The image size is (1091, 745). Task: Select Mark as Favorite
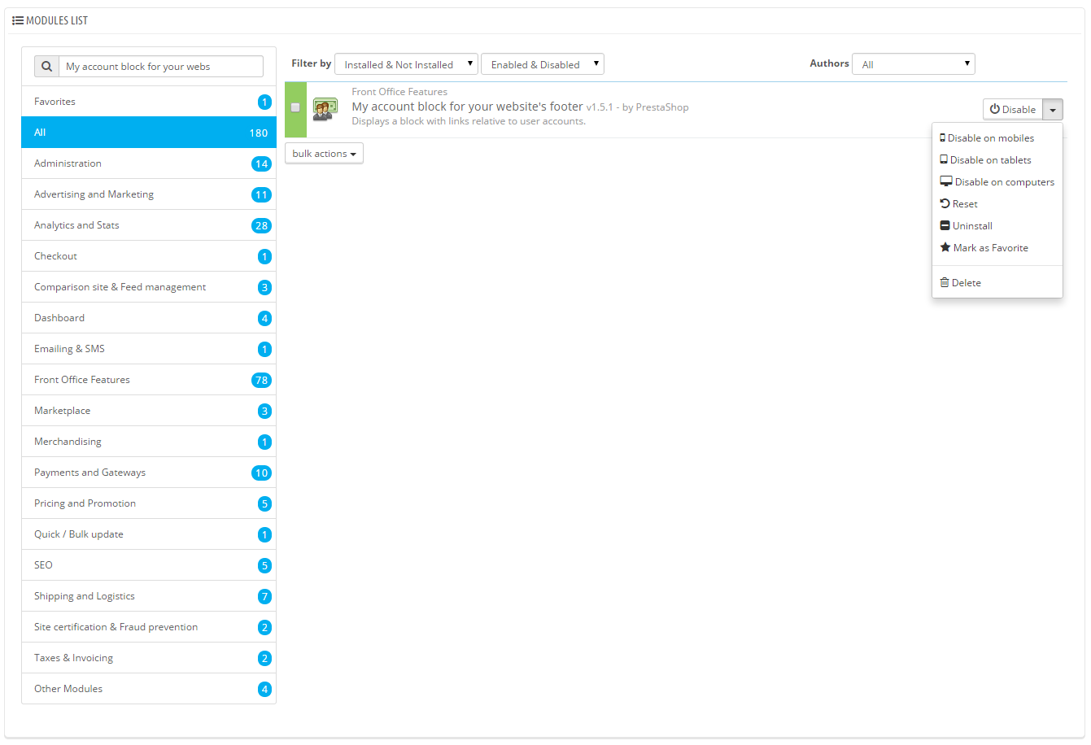(x=997, y=248)
